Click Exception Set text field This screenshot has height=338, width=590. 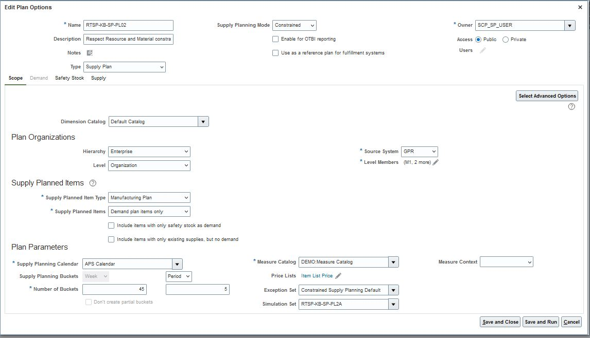343,290
